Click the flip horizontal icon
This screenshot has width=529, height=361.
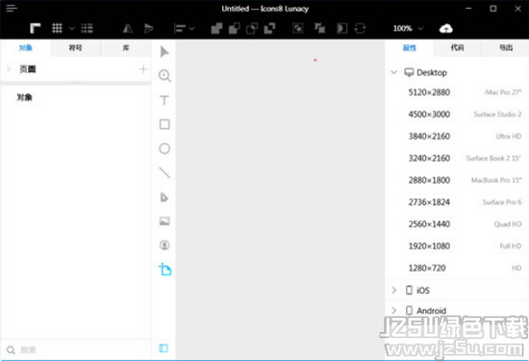click(128, 28)
